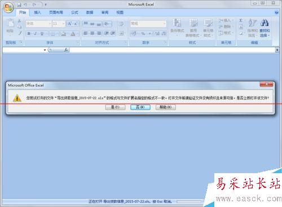Click the Orientation text-angle icon

coord(107,24)
